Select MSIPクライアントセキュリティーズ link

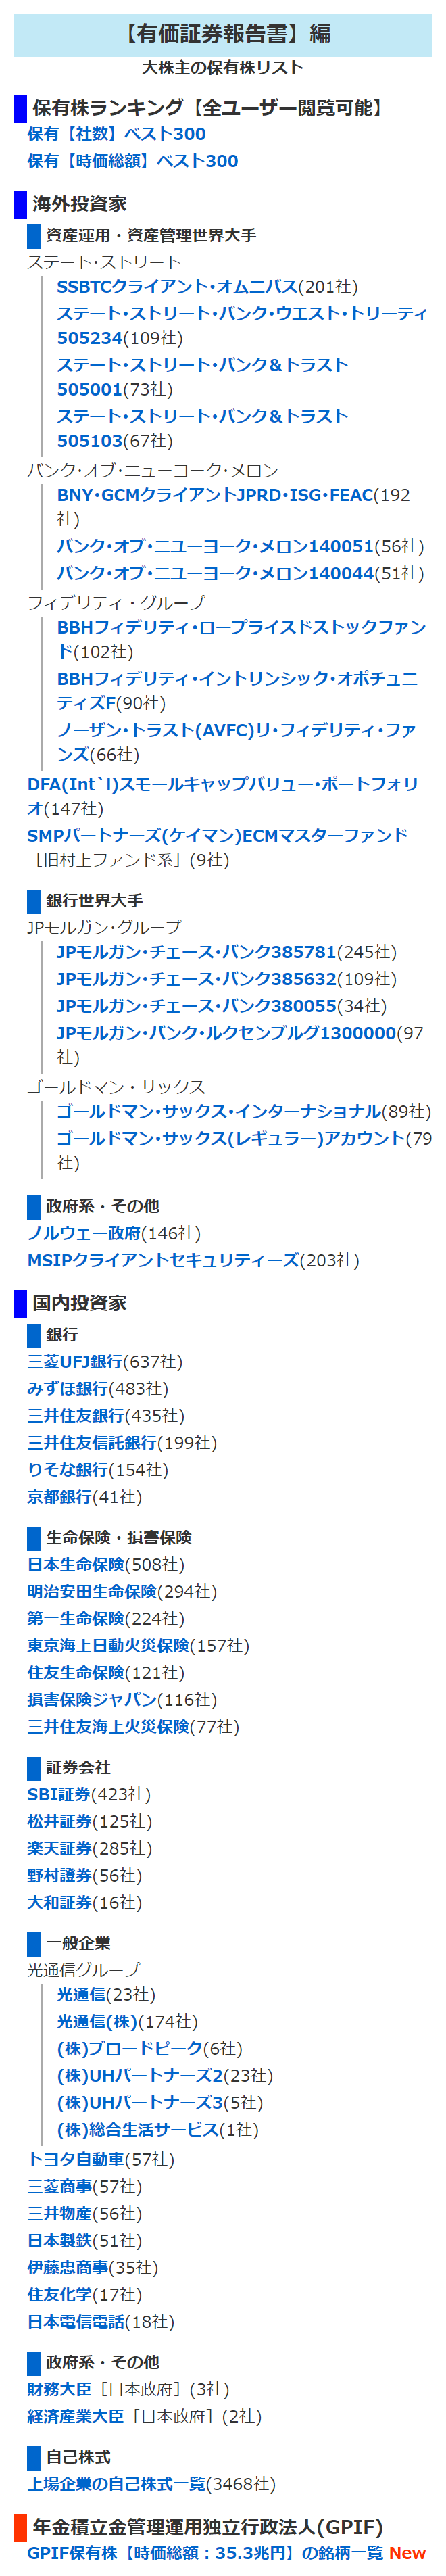(163, 1260)
